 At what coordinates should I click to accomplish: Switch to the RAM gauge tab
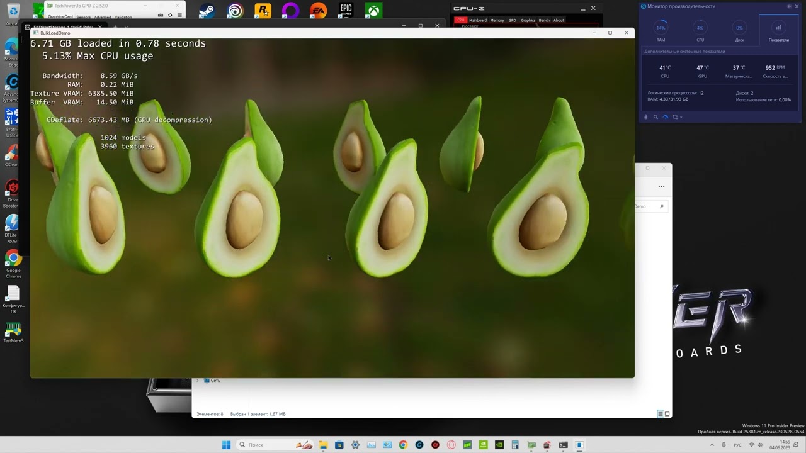tap(661, 31)
